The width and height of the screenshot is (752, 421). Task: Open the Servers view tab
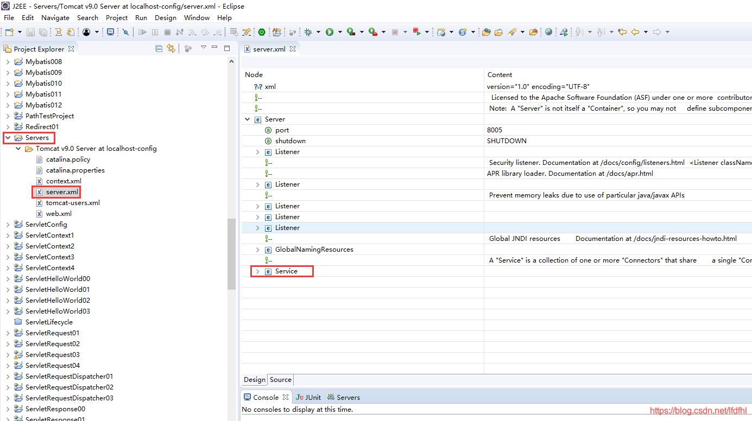point(344,397)
